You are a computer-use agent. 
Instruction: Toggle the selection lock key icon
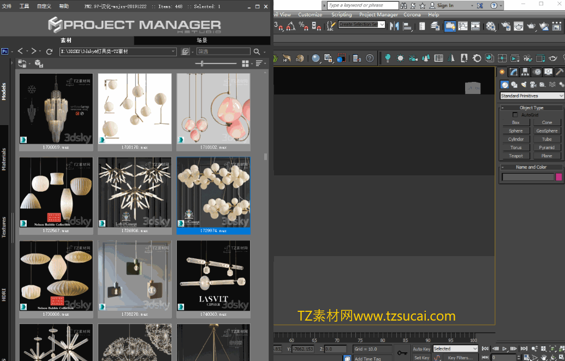tap(402, 353)
